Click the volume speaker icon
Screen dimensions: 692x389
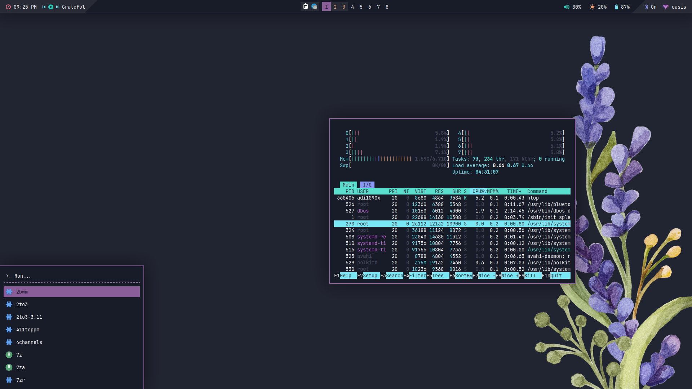coord(567,7)
